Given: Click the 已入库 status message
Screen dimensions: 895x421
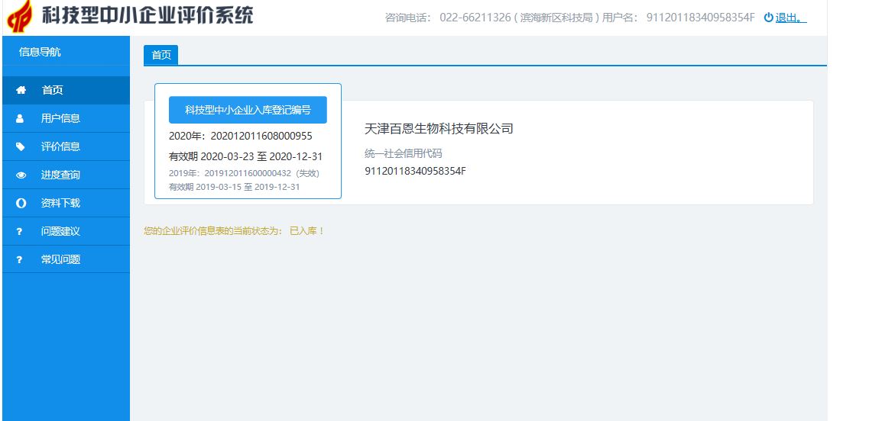Looking at the screenshot, I should pyautogui.click(x=235, y=231).
